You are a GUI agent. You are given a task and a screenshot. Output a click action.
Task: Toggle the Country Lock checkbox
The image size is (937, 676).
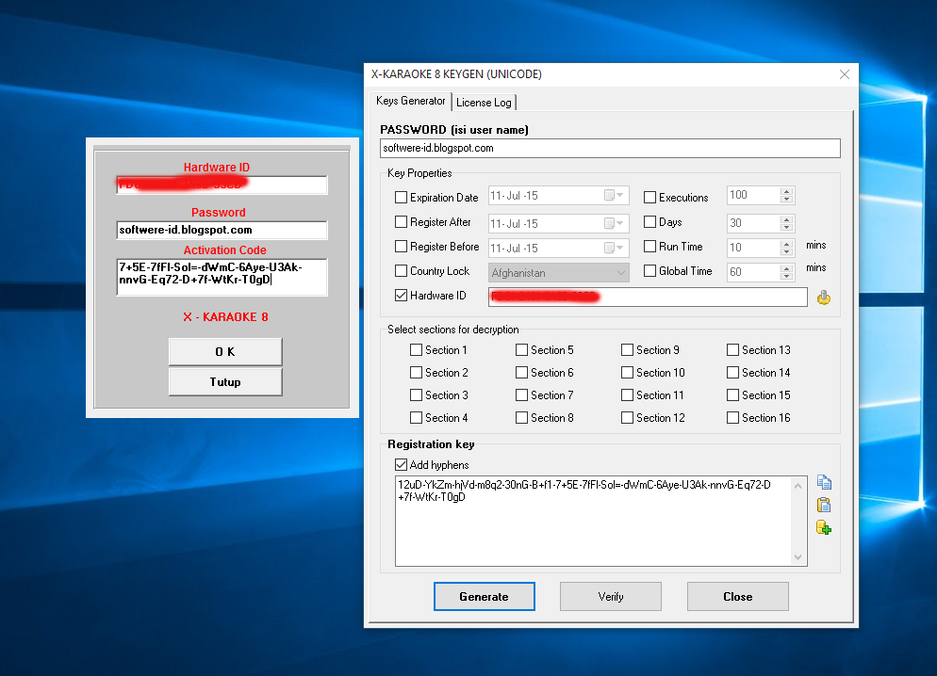[401, 271]
